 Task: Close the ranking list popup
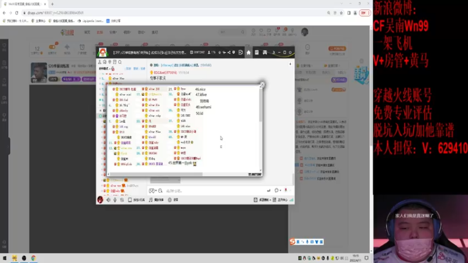262,85
